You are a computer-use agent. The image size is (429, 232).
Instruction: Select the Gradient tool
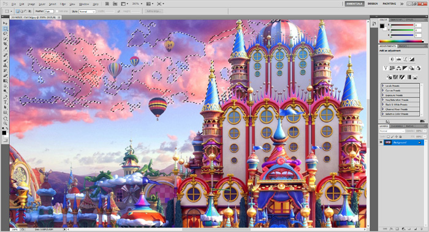tap(5, 81)
